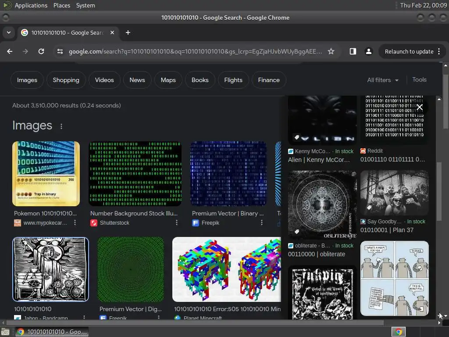Viewport: 449px width, 337px height.
Task: Open the selected black-and-white tarot woodcut thumbnail
Action: pos(51,269)
